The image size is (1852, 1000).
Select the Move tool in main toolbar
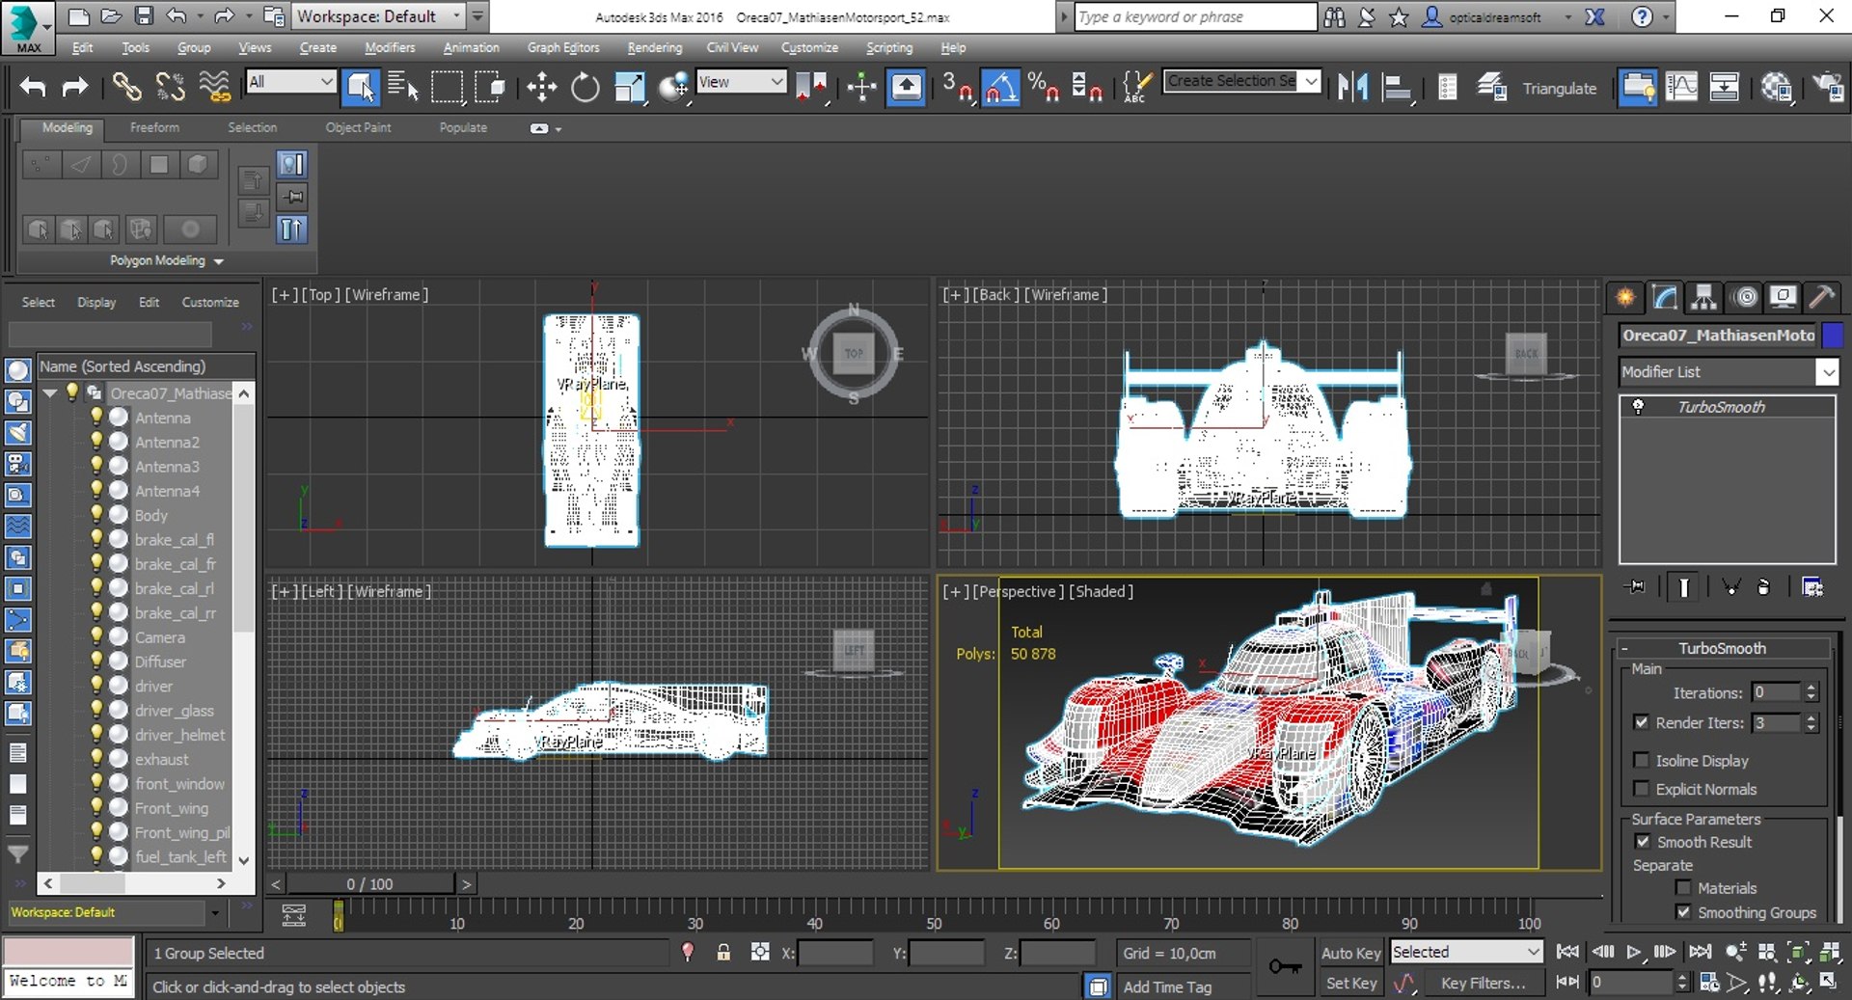[541, 88]
